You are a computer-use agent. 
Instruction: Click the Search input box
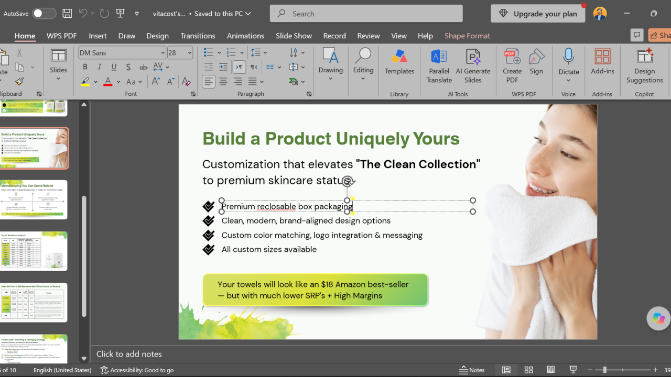[366, 14]
